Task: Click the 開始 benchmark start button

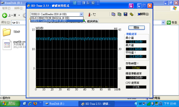Action: coord(136,28)
